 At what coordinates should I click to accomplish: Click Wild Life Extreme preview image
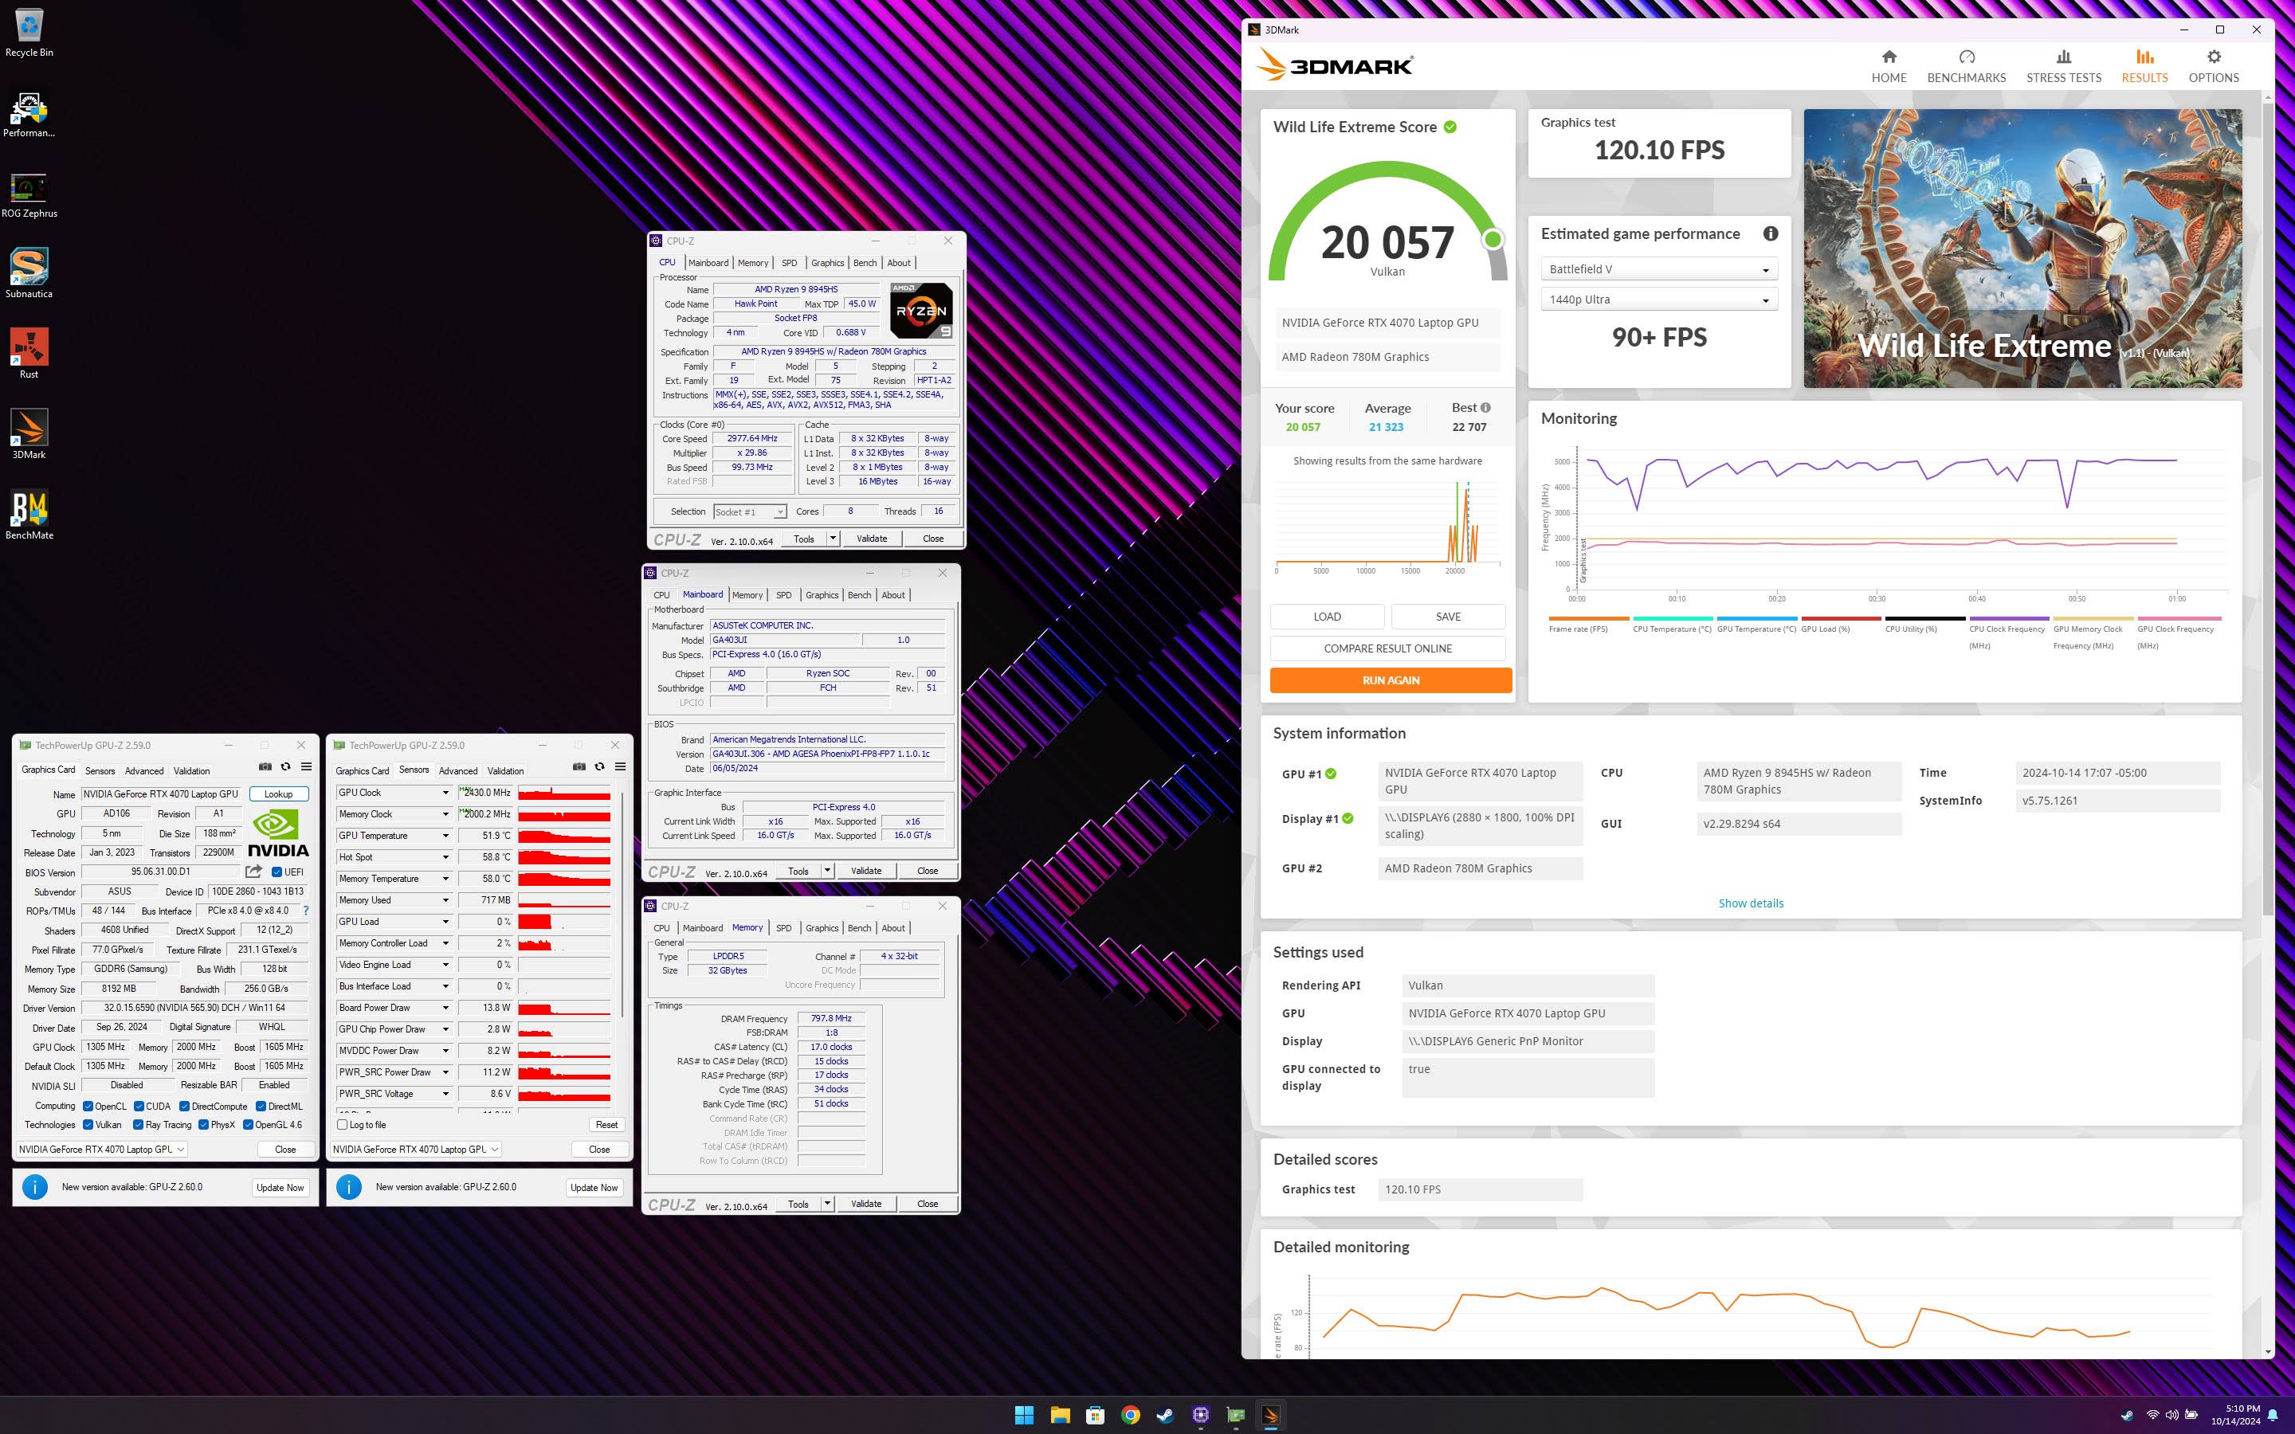[x=2022, y=249]
